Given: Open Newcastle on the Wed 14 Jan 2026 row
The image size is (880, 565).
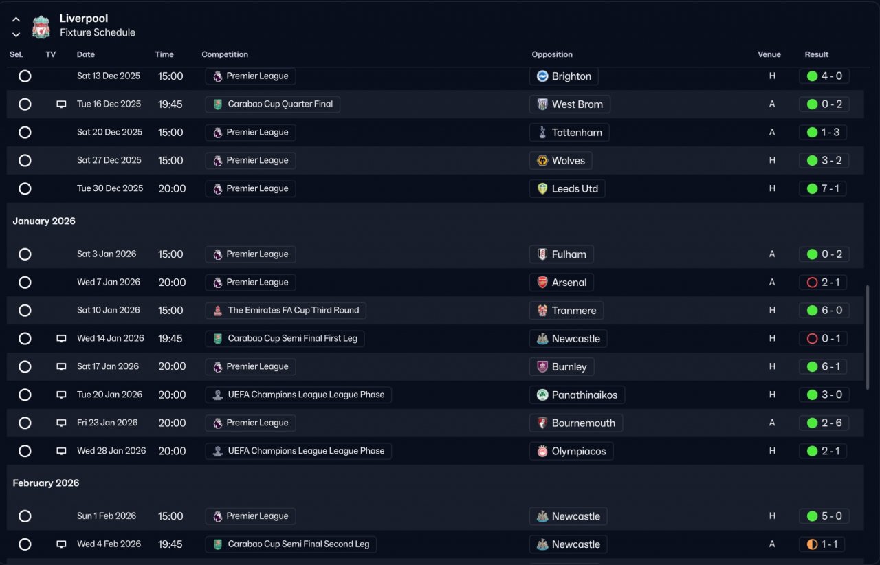Looking at the screenshot, I should (x=569, y=339).
